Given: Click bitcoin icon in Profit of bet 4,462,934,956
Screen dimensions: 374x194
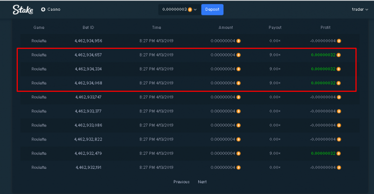Looking at the screenshot, I should (339, 41).
